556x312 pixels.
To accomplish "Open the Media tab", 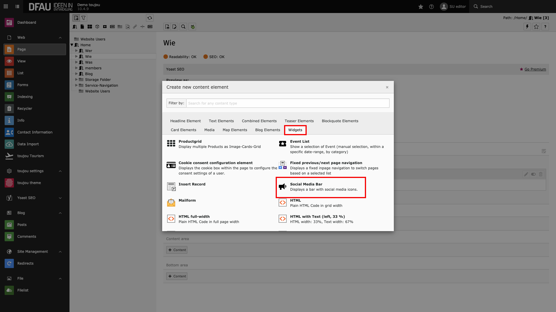I will tap(209, 130).
